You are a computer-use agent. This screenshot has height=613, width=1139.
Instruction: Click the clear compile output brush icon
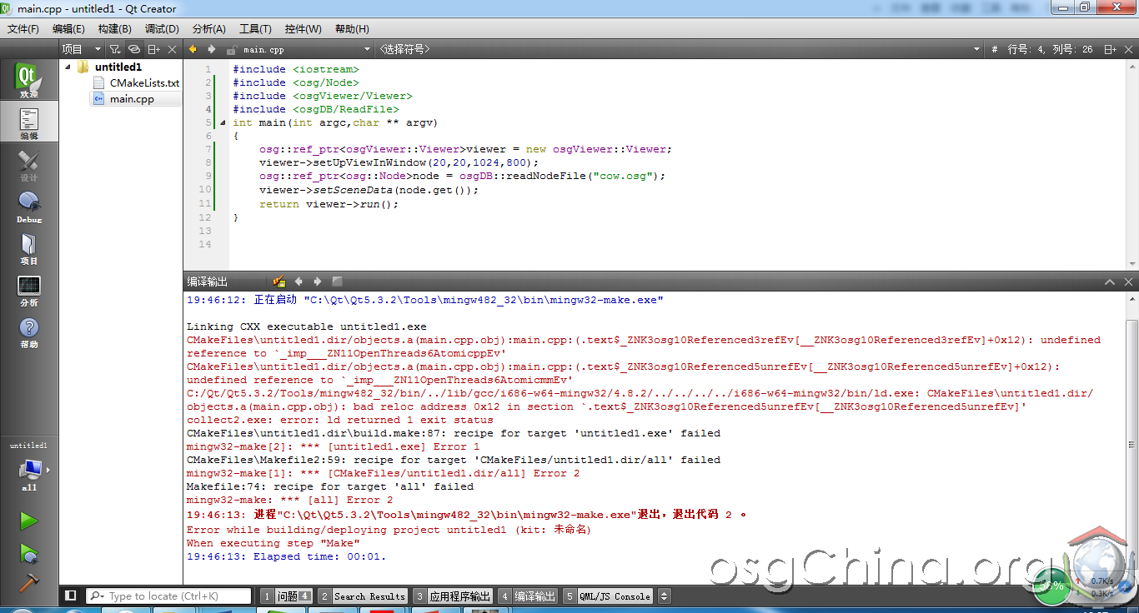[x=279, y=282]
